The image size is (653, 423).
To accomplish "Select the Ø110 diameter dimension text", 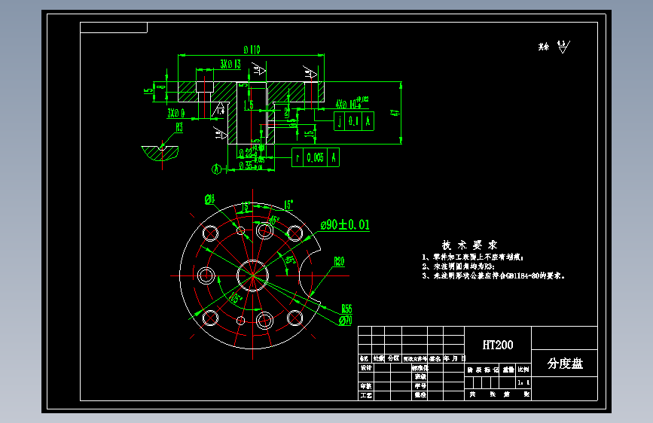I will [x=252, y=50].
